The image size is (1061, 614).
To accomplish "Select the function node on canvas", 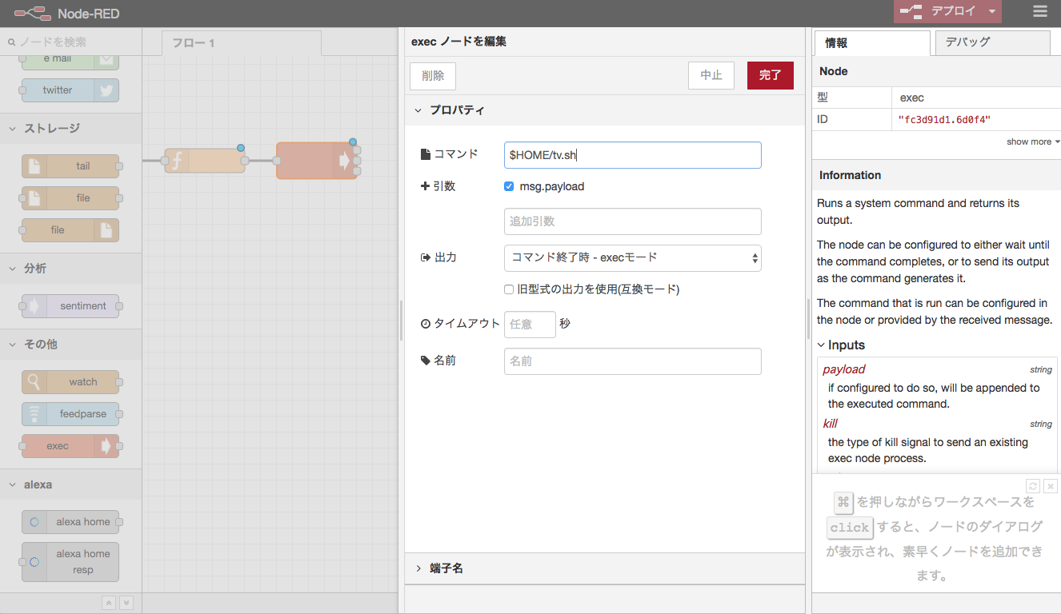I will (x=205, y=161).
